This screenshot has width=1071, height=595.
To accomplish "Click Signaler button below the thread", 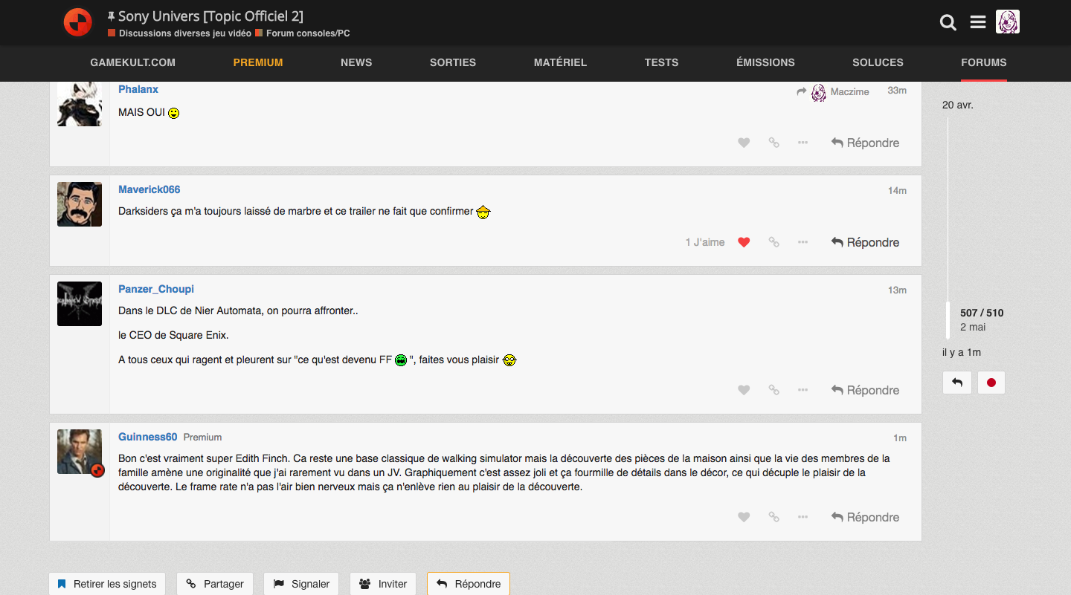I will 301,584.
